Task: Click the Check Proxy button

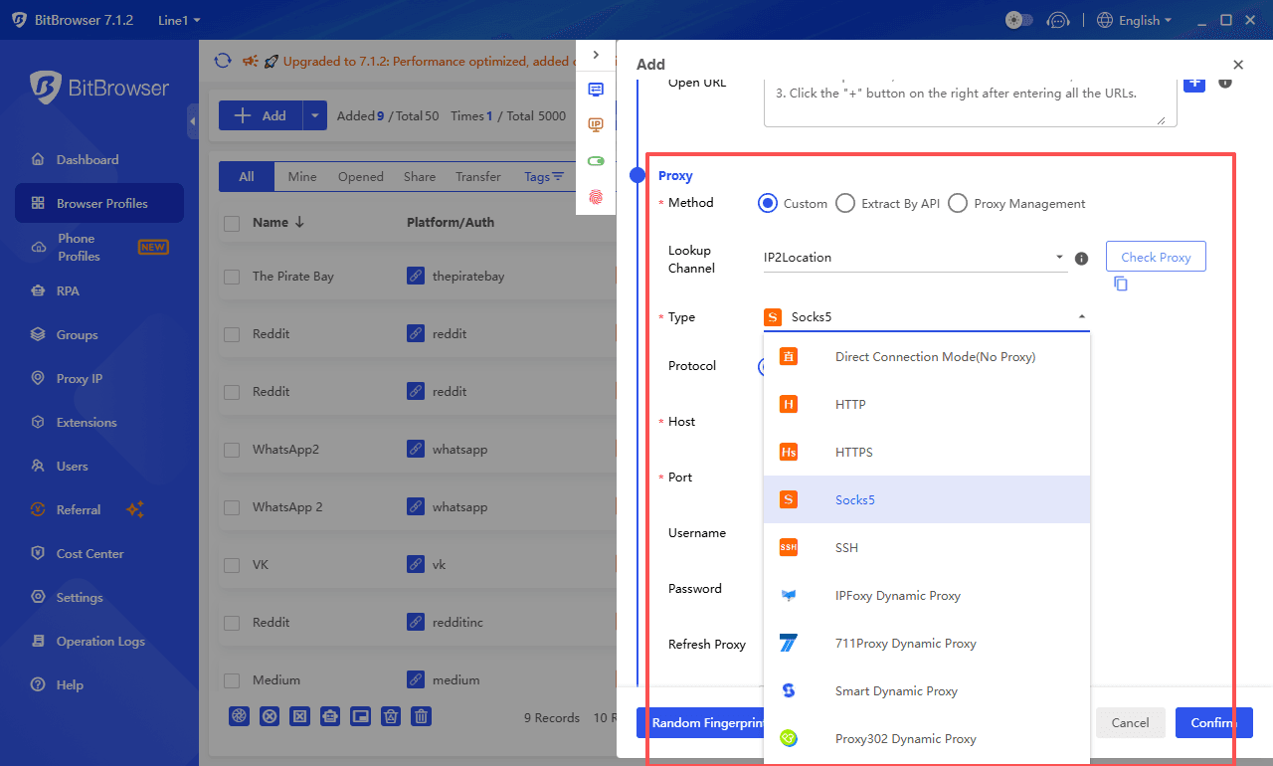Action: 1156,257
